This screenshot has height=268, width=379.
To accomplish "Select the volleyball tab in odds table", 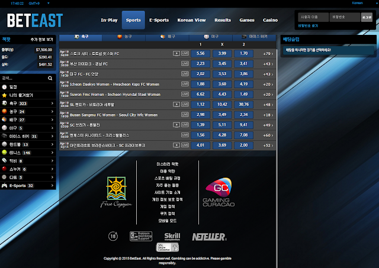I will pos(167,37).
